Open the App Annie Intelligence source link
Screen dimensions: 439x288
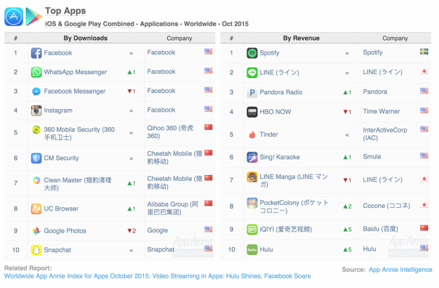coord(400,270)
